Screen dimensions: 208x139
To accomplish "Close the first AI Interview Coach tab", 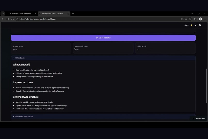I will [x=36, y=13].
